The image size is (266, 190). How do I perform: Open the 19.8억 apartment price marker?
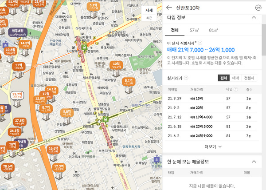(10, 51)
